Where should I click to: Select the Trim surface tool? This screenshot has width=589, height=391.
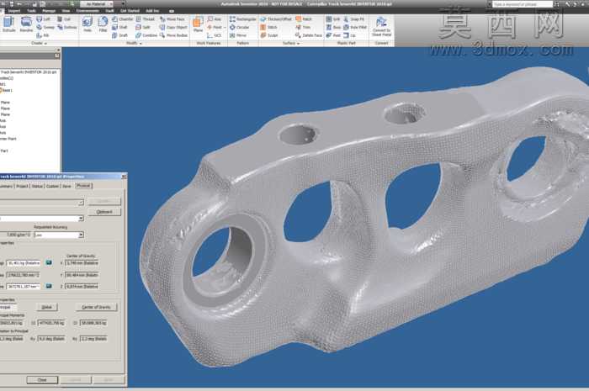point(303,28)
